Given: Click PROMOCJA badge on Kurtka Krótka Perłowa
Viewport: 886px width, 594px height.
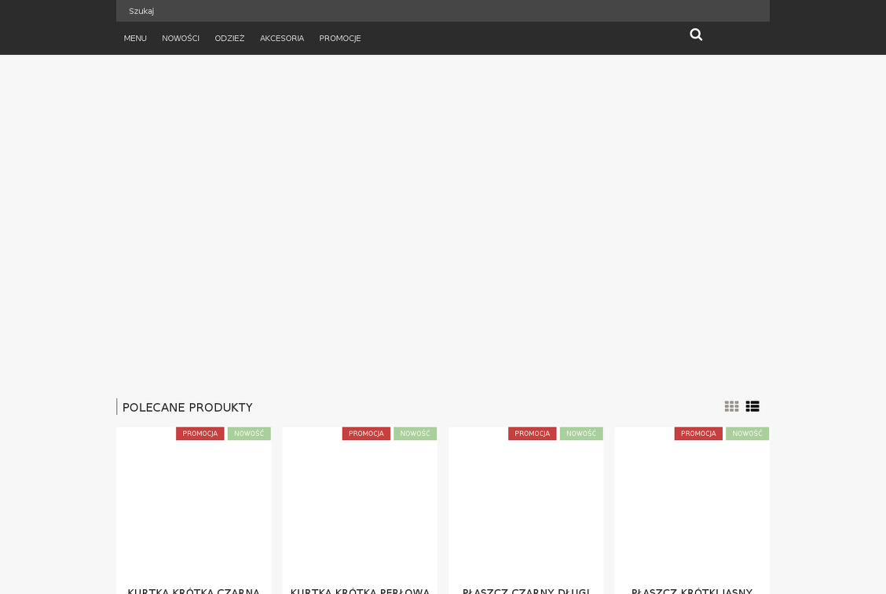Looking at the screenshot, I should tap(366, 434).
